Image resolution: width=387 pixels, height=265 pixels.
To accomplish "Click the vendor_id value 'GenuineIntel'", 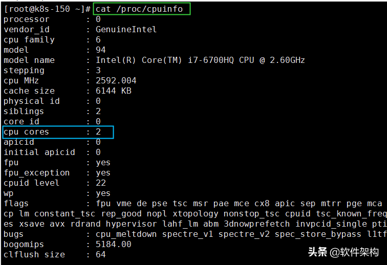I will 126,30.
